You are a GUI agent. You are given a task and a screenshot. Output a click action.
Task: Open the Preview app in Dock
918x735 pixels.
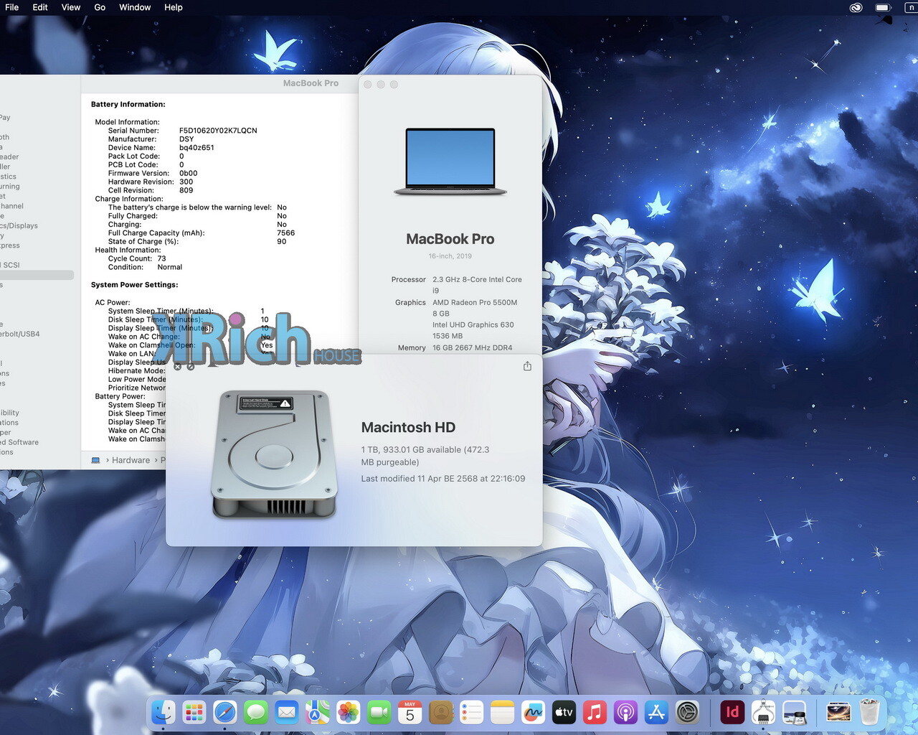tap(794, 713)
